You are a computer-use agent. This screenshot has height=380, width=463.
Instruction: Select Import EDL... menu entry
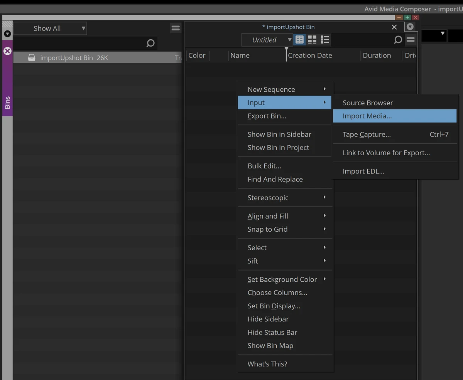(395, 172)
